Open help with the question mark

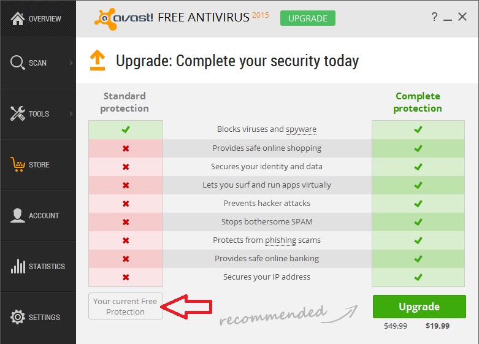(x=434, y=17)
